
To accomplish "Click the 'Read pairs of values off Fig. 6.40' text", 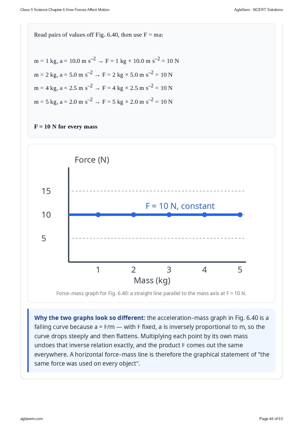I will pos(99,35).
